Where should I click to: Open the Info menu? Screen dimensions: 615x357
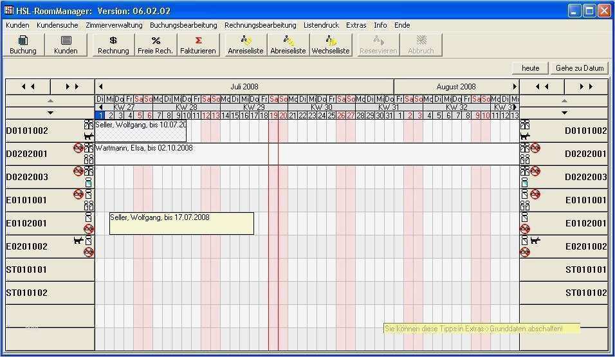(x=380, y=25)
